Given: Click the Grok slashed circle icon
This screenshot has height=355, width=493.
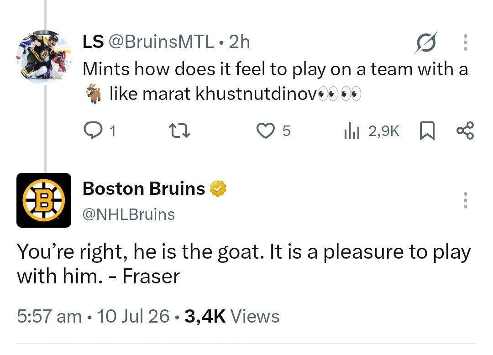Looking at the screenshot, I should pyautogui.click(x=426, y=42).
